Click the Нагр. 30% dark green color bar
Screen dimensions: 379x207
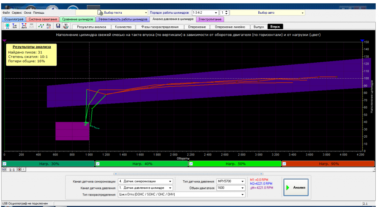[48, 164]
